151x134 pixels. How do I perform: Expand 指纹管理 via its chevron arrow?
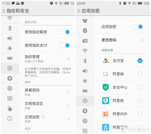68,59
